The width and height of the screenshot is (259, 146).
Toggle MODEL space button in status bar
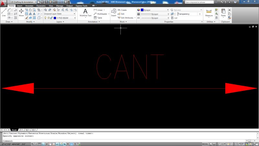[205, 144]
